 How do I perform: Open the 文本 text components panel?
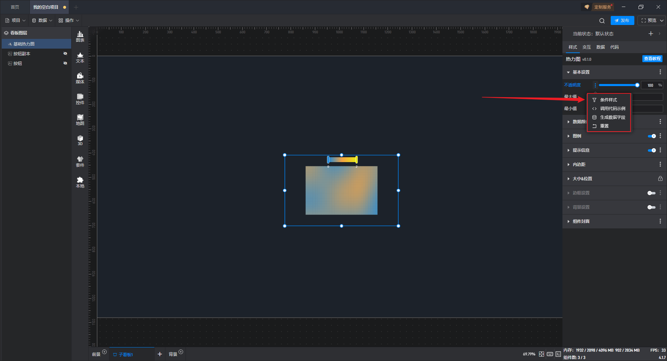coord(80,57)
